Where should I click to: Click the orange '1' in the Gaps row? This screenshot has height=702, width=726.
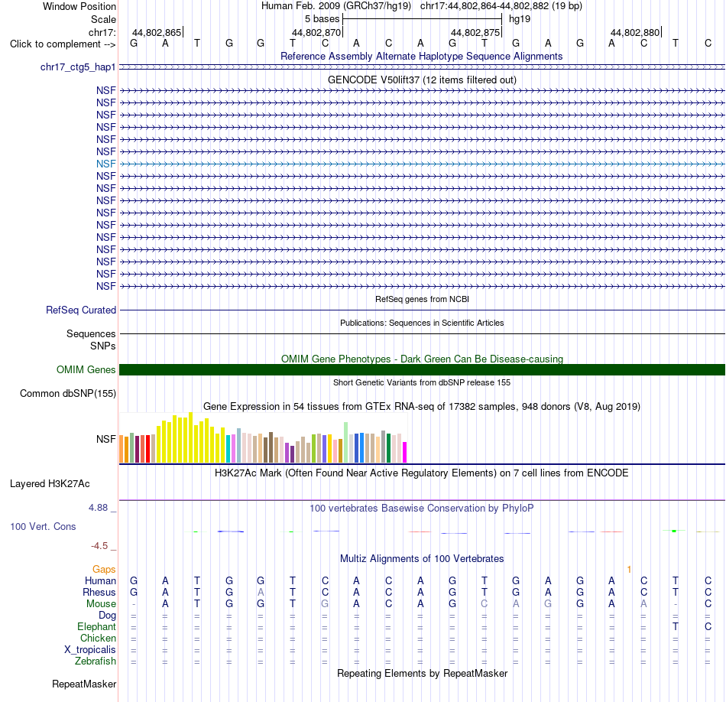pos(629,570)
